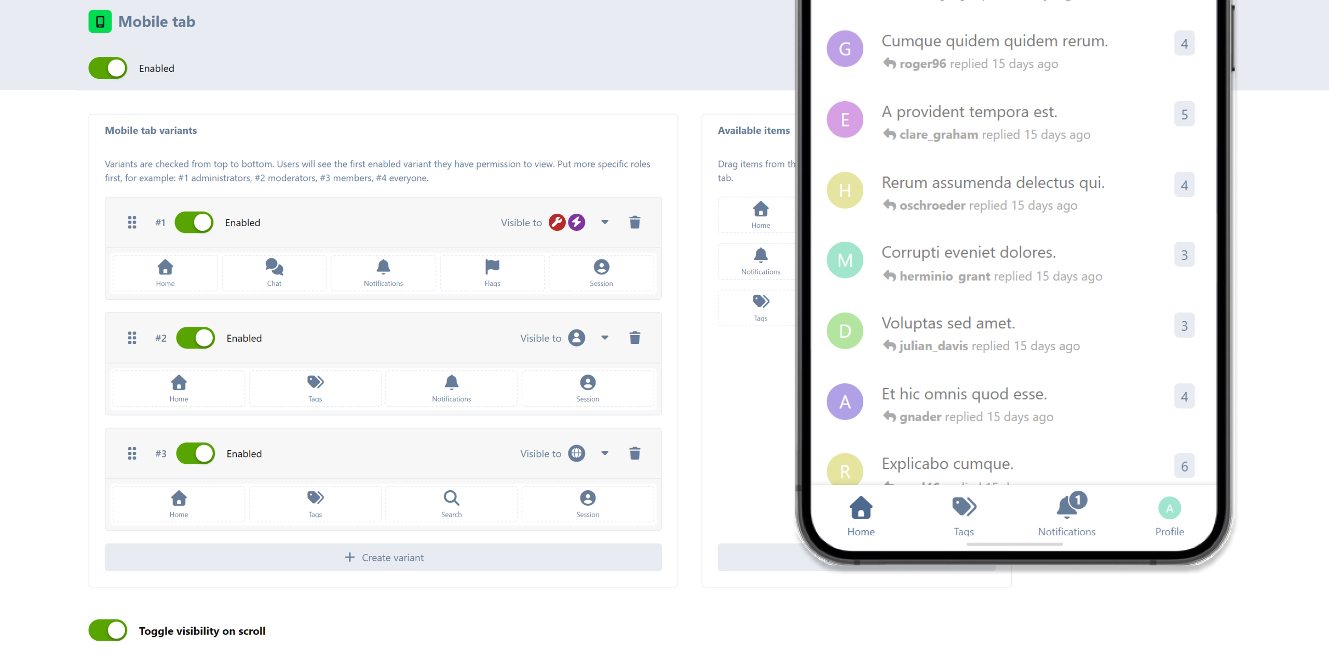
Task: Click reply count 5 on A provident tempora est
Action: (x=1184, y=115)
